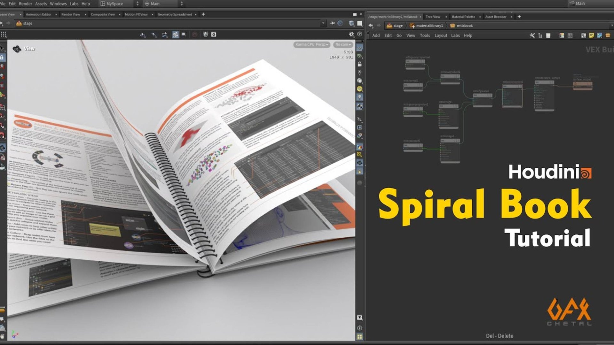
Task: Click the wrench and screwdriver tools icon
Action: coord(532,35)
